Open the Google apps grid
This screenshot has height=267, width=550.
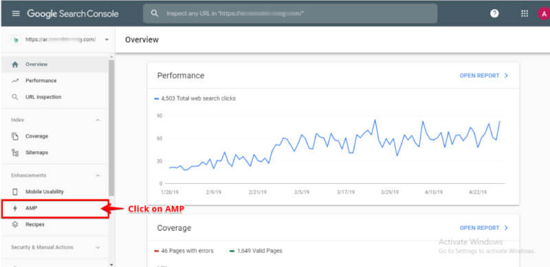click(x=525, y=14)
